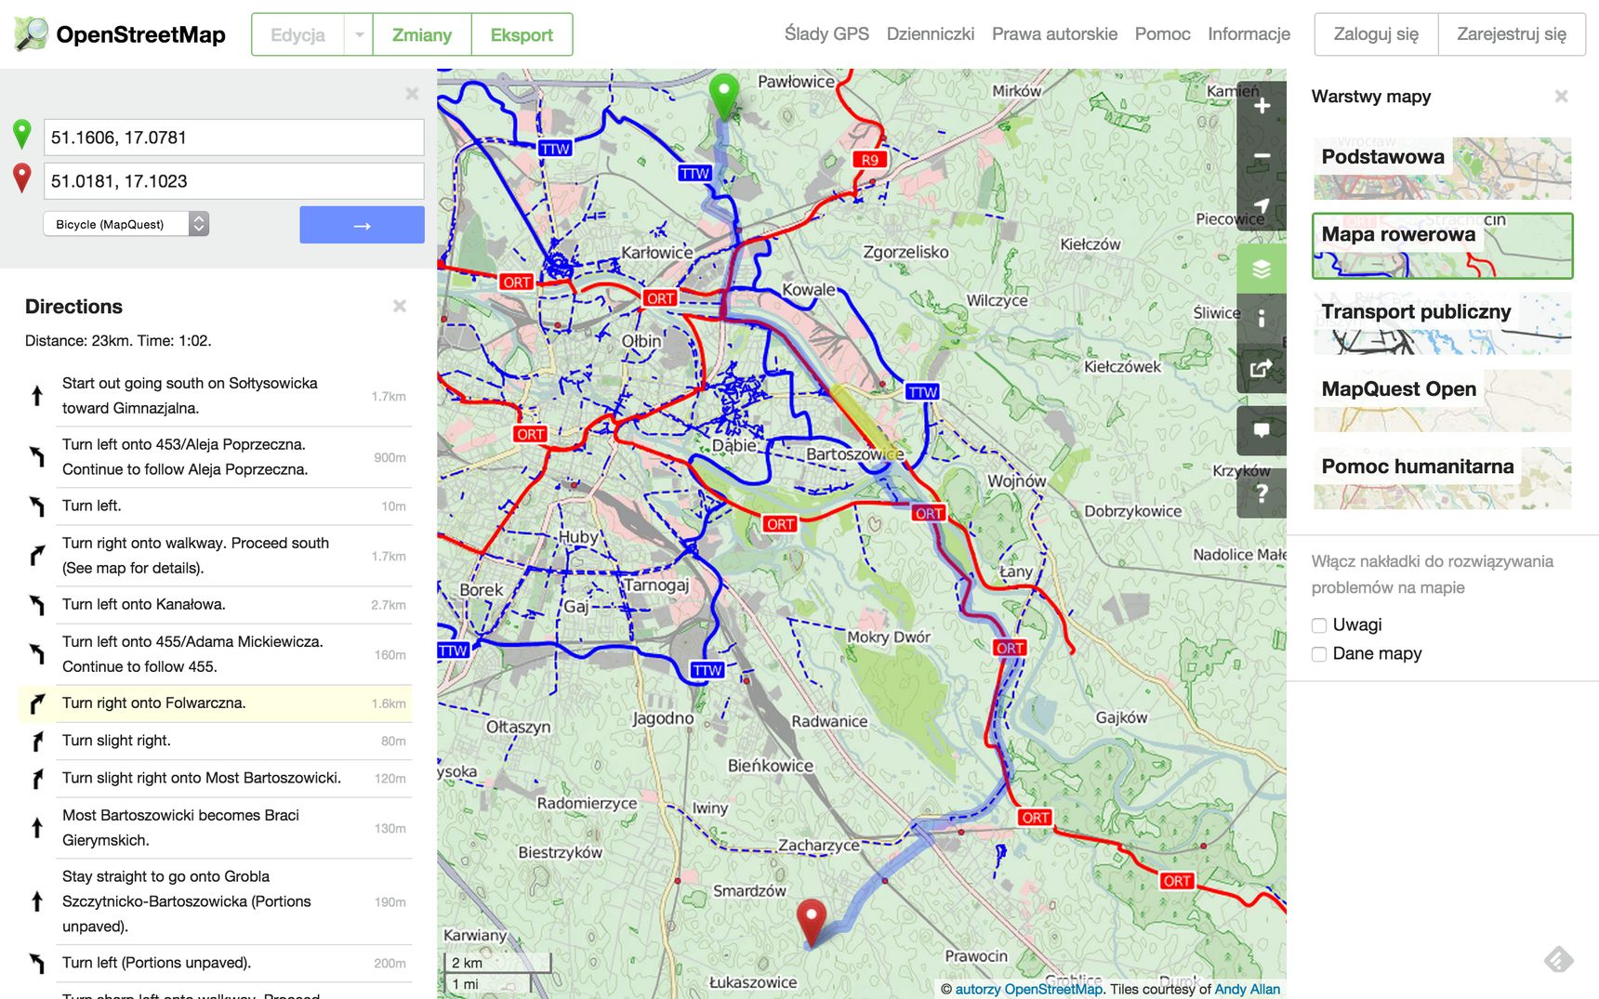Click the red end pin beside second coordinate field
The image size is (1599, 999).
point(22,178)
